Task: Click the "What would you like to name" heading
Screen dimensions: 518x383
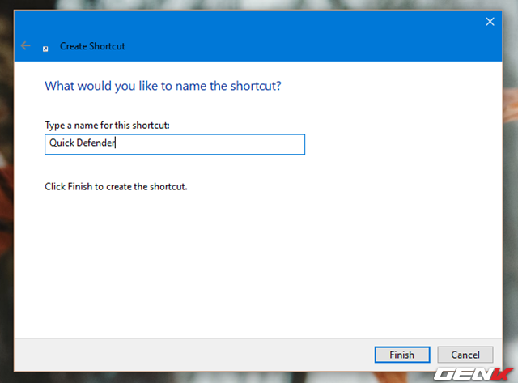Action: 162,85
